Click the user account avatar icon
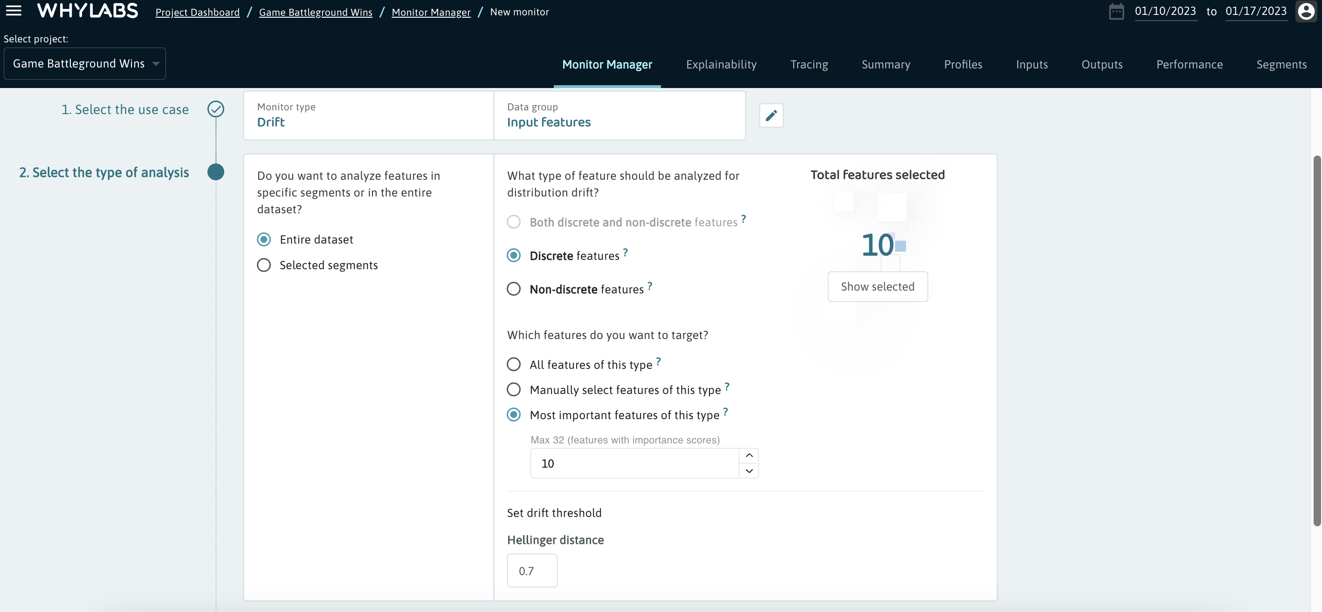Screen dimensions: 1322x612 click(x=1305, y=11)
